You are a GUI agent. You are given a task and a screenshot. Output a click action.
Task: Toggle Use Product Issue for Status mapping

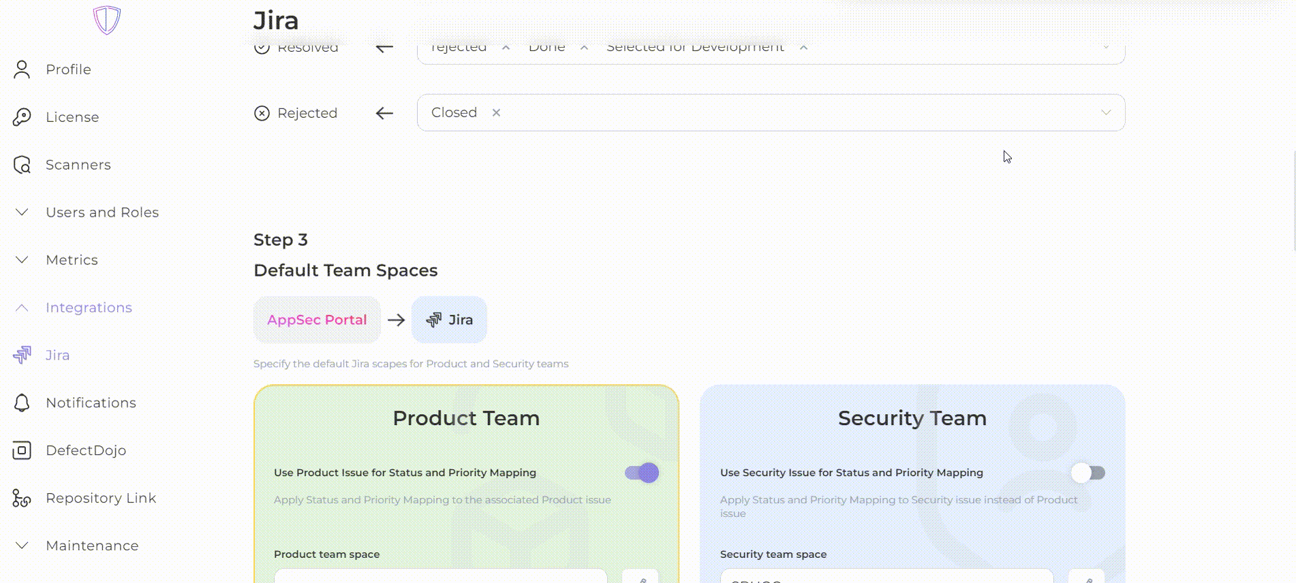point(642,473)
